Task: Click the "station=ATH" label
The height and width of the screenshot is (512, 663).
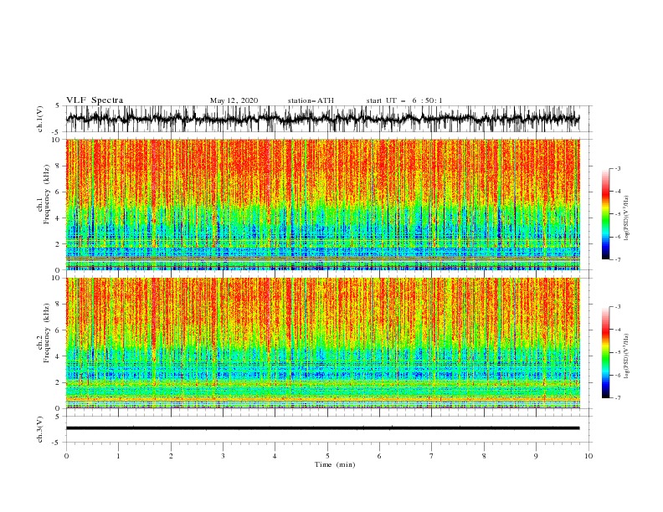Action: pyautogui.click(x=311, y=100)
